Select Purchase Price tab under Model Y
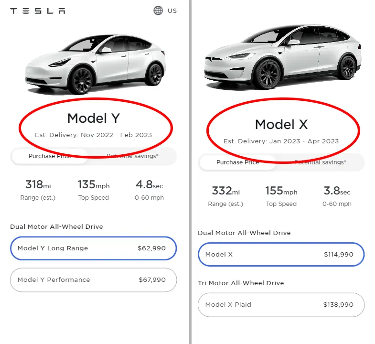 tap(50, 156)
